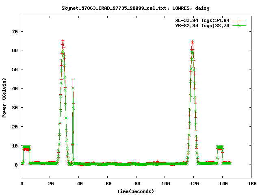Click y-axis tick label 50
The image size is (260, 195).
point(15,69)
